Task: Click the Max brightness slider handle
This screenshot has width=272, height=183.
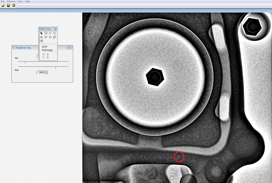Action: click(x=55, y=67)
